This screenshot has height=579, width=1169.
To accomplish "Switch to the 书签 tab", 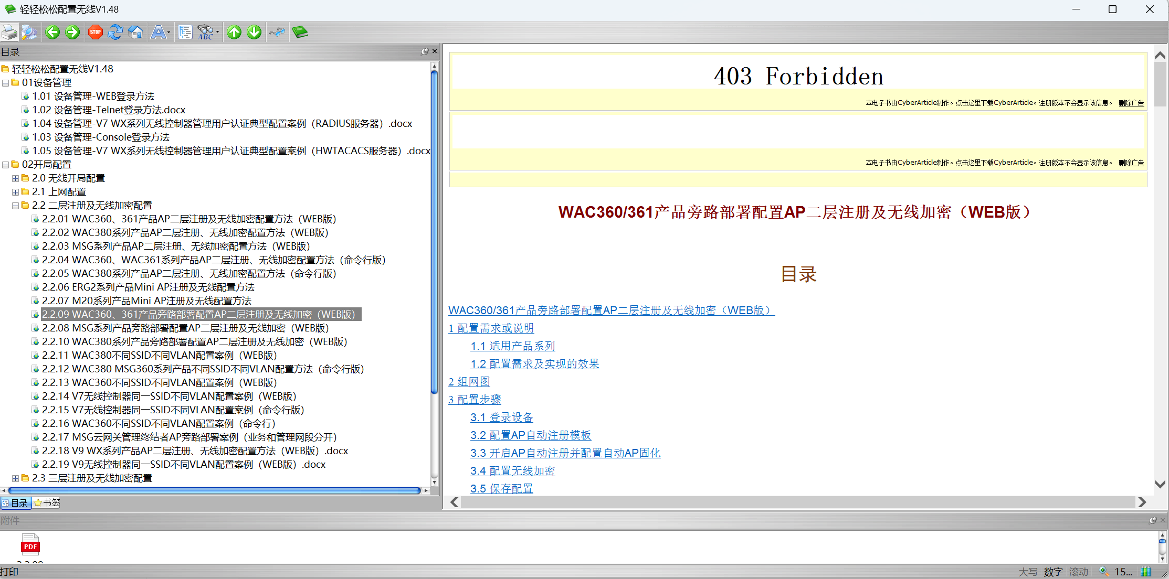I will point(47,503).
